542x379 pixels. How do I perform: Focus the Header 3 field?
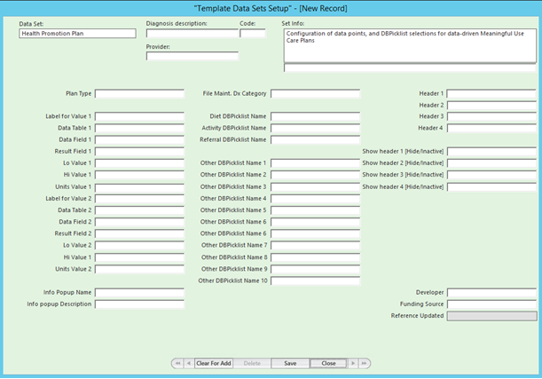[491, 116]
